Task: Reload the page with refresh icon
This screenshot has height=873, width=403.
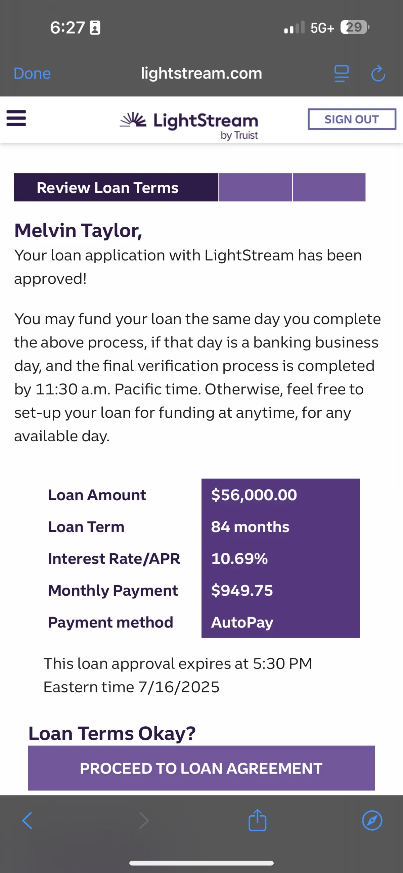Action: (x=378, y=74)
